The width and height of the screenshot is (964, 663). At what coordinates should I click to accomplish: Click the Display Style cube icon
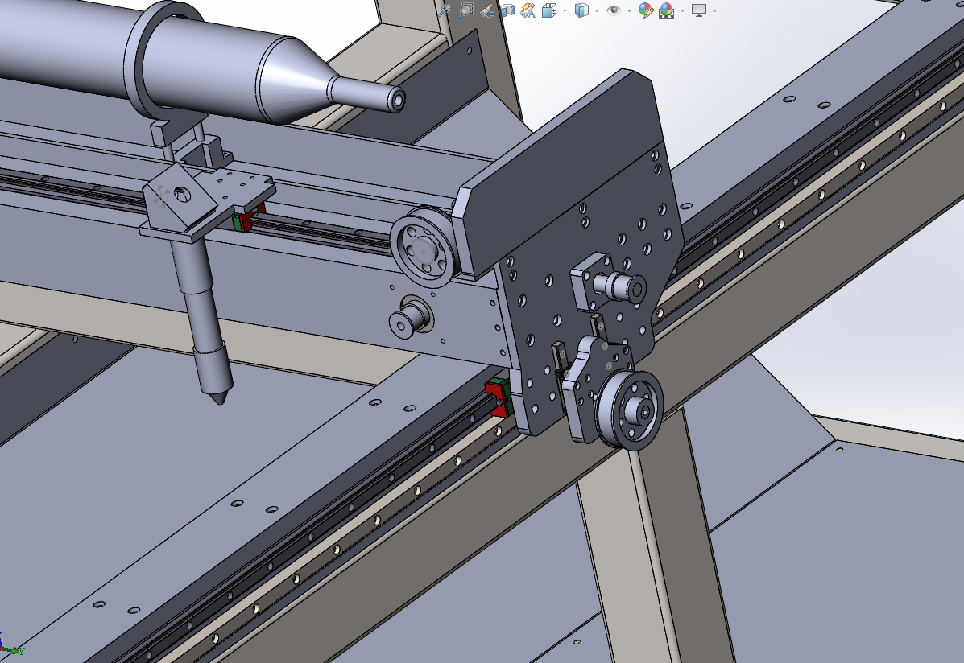(x=581, y=10)
